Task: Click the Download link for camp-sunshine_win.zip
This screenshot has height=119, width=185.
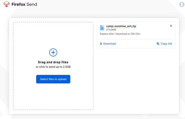Action: click(x=108, y=44)
